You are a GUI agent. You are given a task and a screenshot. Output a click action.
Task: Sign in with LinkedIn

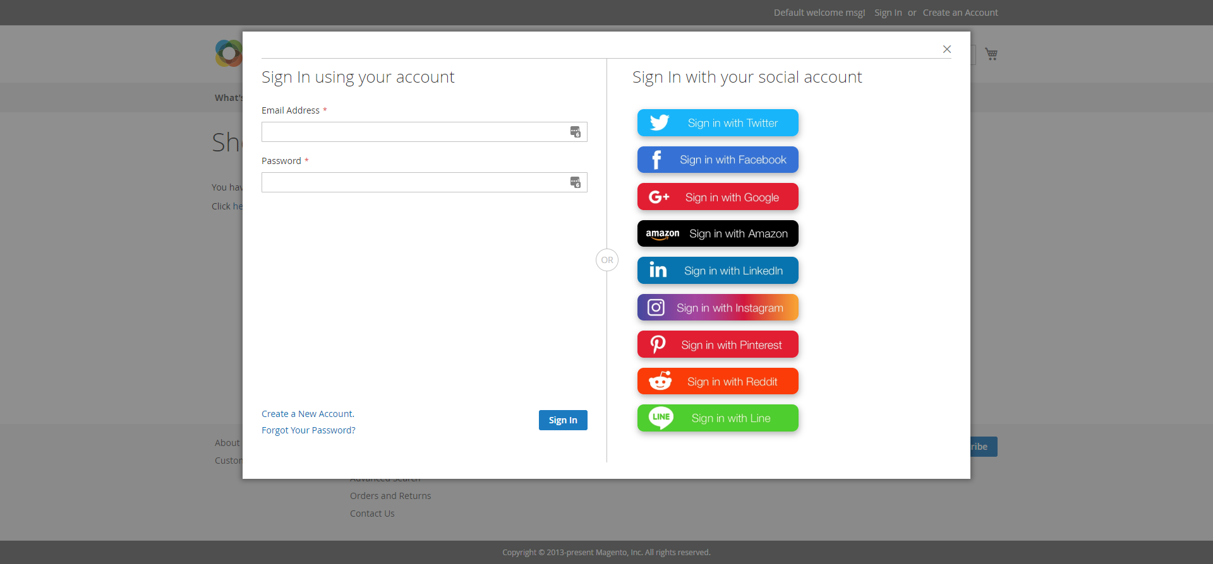click(x=718, y=271)
